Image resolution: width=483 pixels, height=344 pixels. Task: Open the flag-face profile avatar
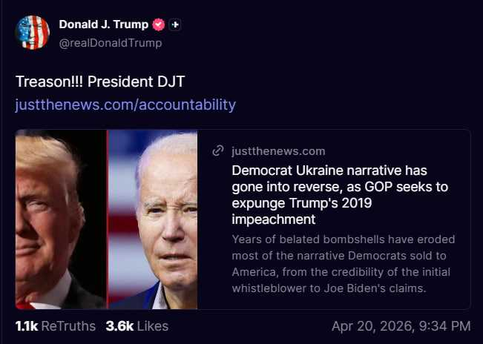[x=32, y=32]
